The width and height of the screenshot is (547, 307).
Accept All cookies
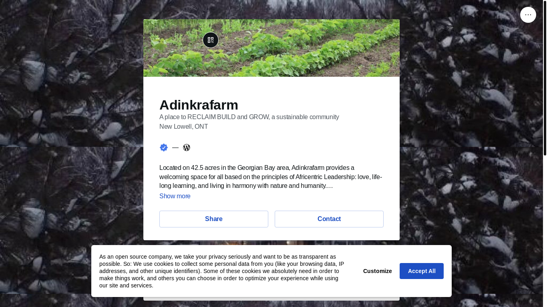pos(422,271)
